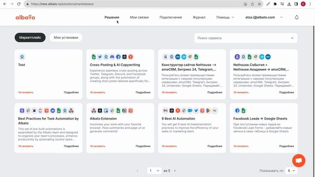
Task: Open the Журнал menu item
Action: pos(199,18)
